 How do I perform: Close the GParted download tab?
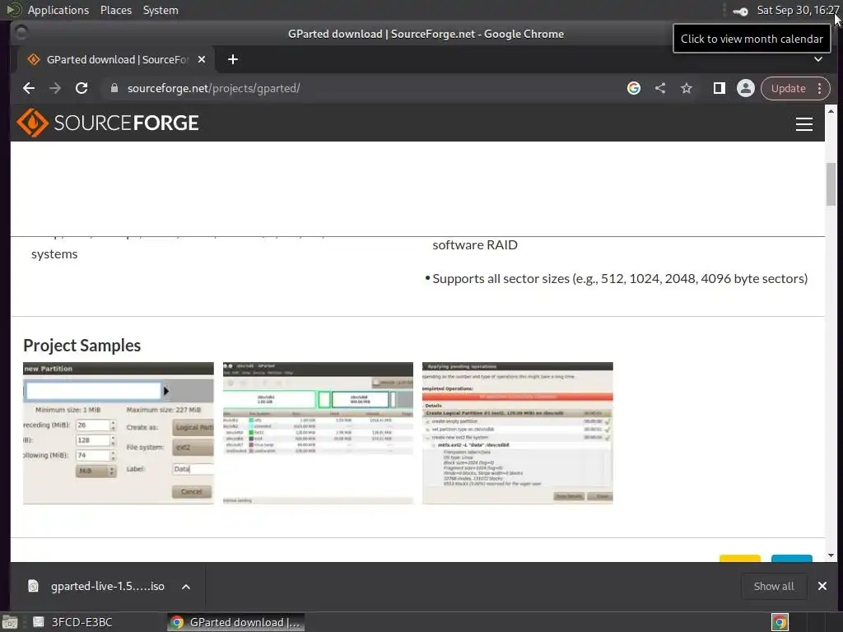click(202, 59)
